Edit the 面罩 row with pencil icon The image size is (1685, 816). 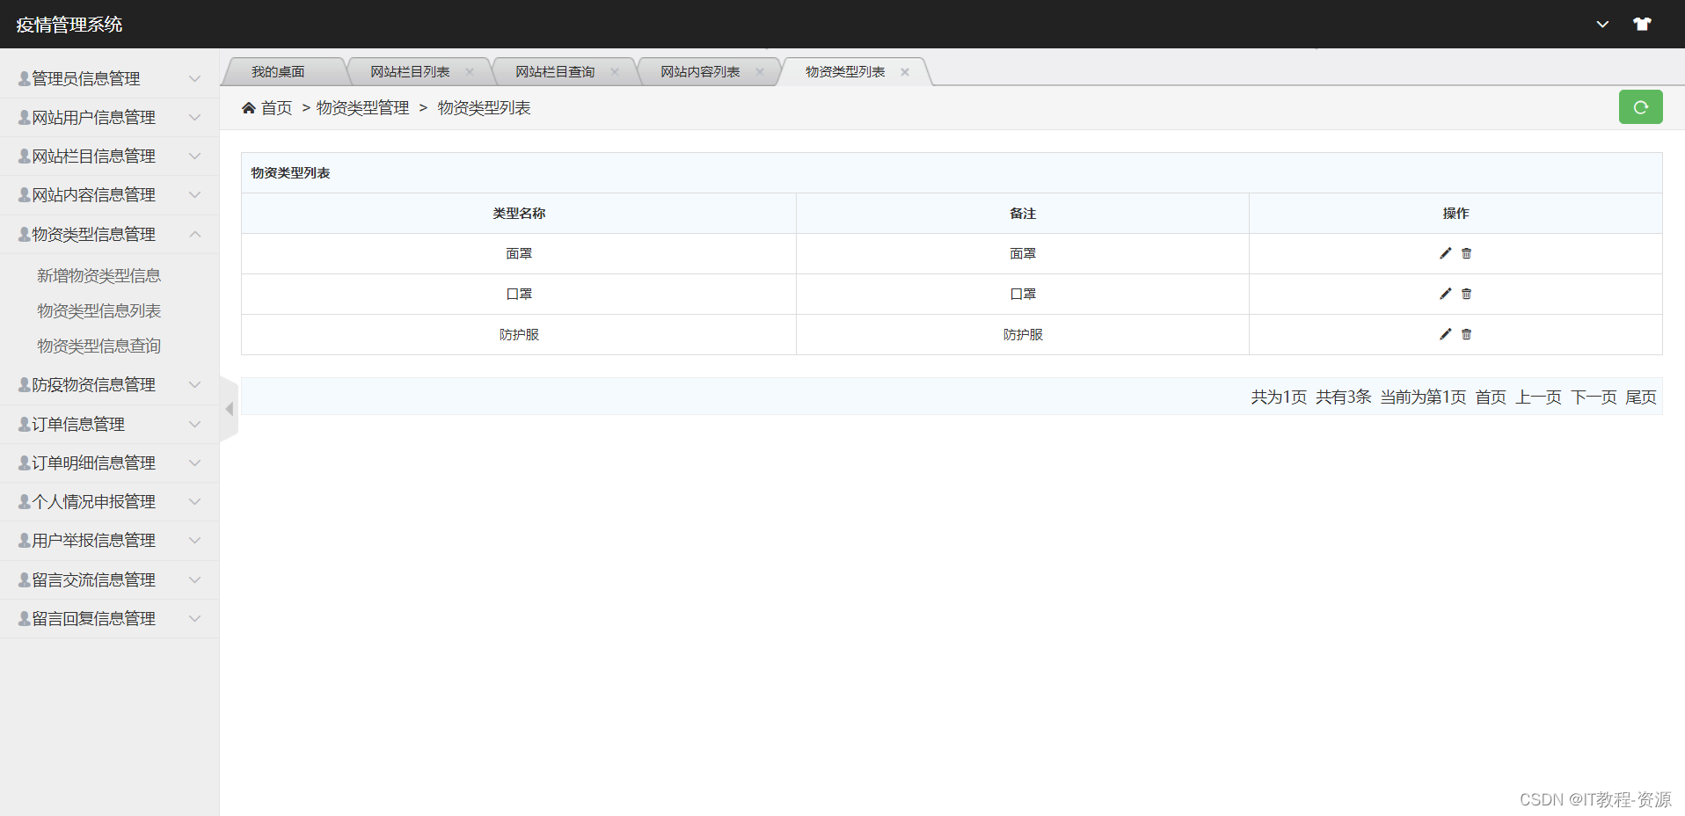point(1445,253)
